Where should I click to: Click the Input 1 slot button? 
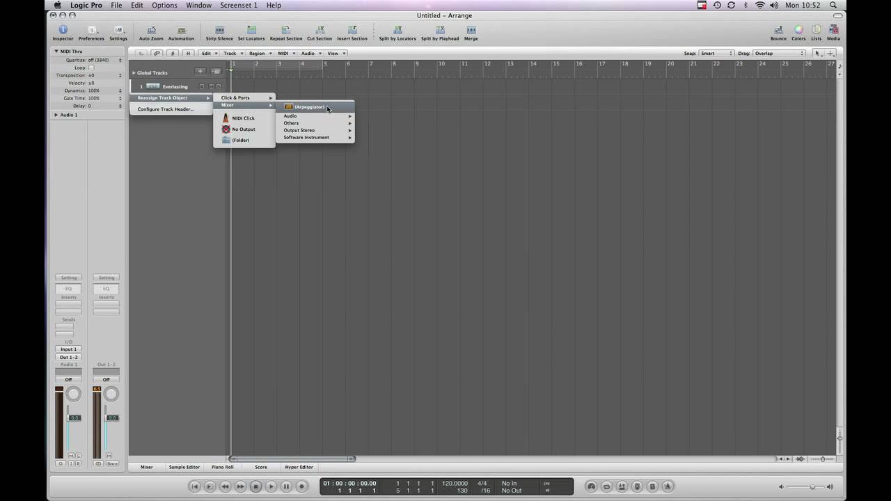[68, 349]
